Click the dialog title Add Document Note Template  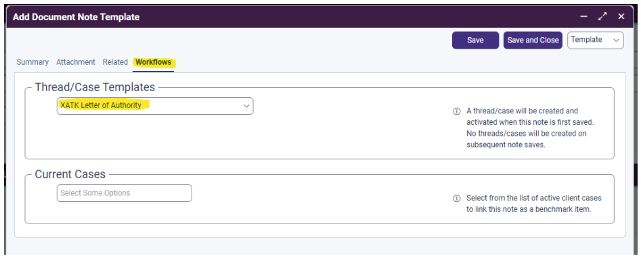(x=76, y=17)
